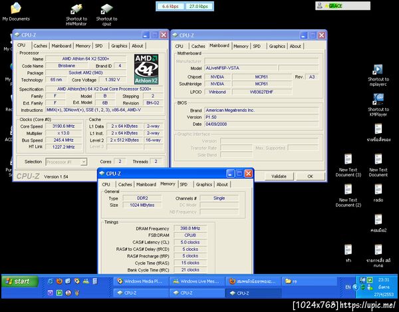Click the 'Brisbane' code name value
399x312 pixels.
[x=66, y=66]
